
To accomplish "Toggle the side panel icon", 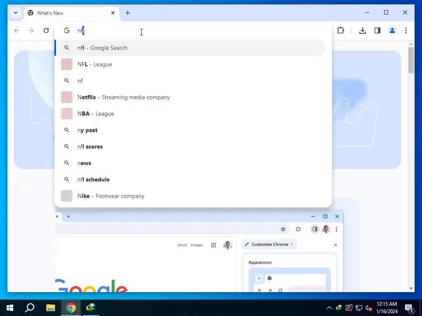I will pyautogui.click(x=377, y=30).
